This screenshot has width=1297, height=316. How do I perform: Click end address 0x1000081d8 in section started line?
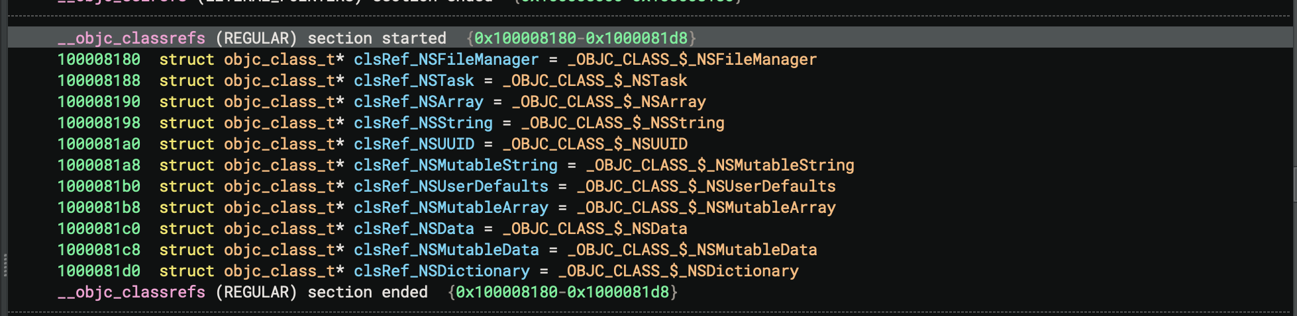(637, 38)
